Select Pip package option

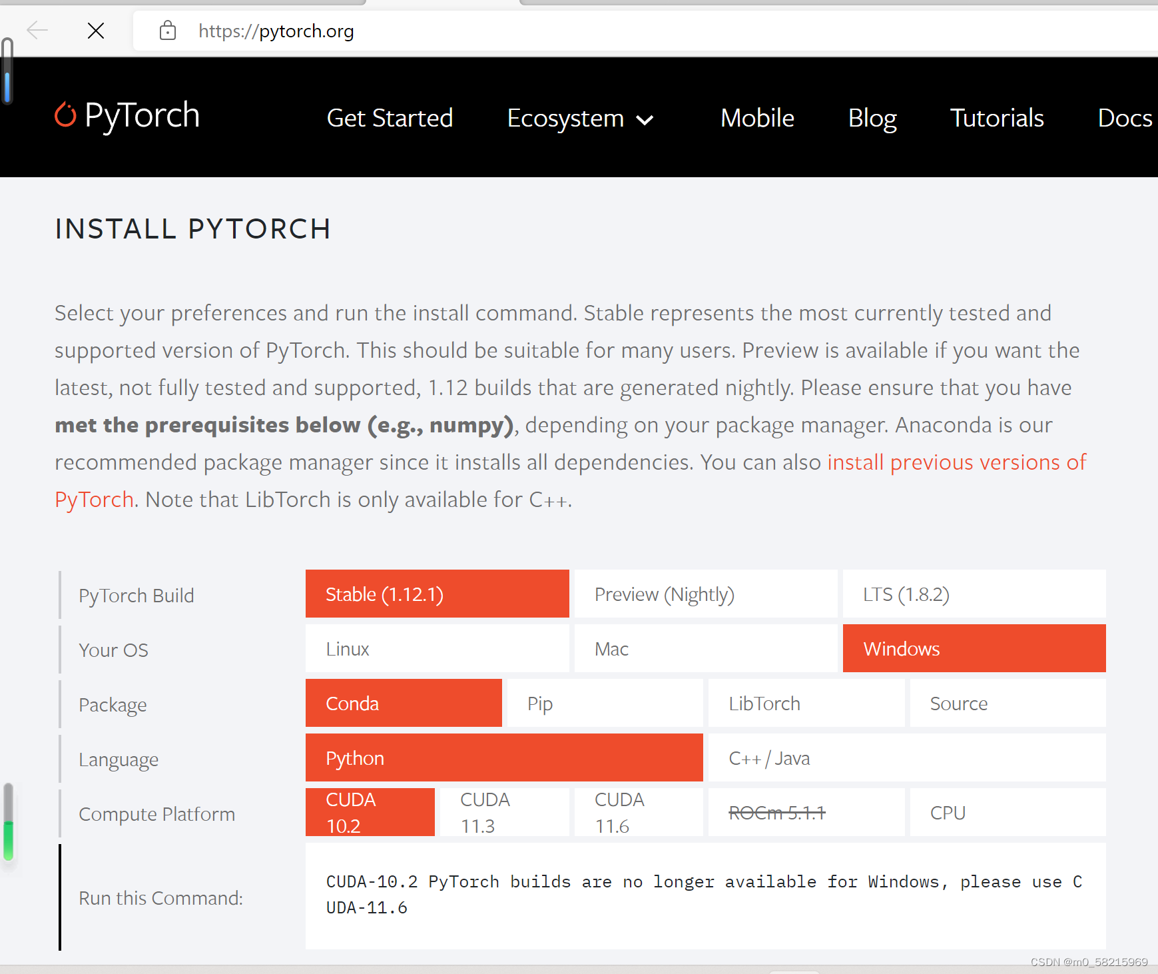tap(605, 703)
